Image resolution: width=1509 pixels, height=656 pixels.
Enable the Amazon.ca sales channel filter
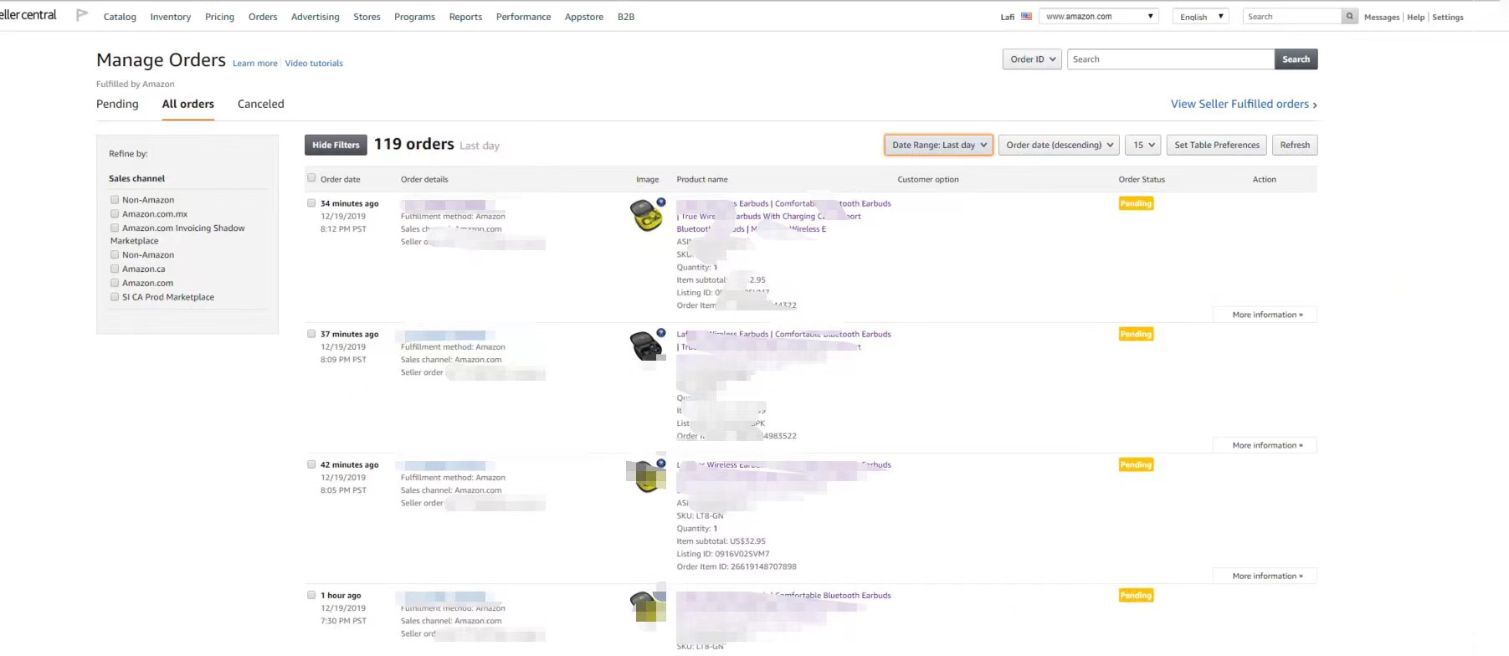115,269
